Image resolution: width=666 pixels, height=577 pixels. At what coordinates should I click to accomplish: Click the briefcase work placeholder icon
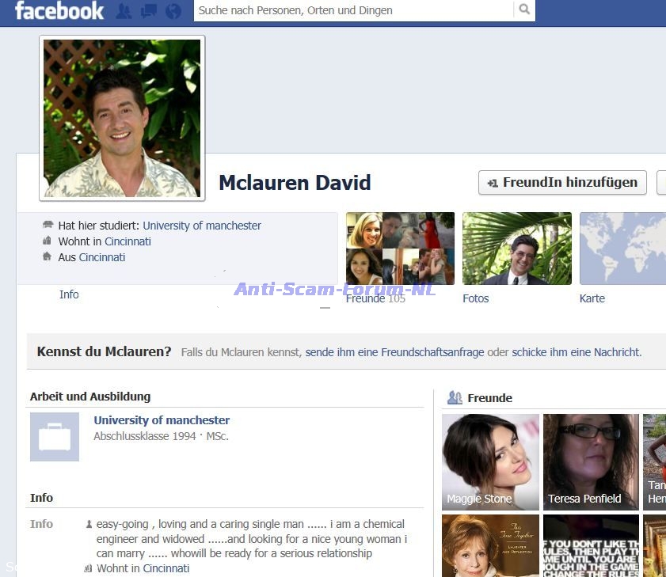pyautogui.click(x=55, y=437)
